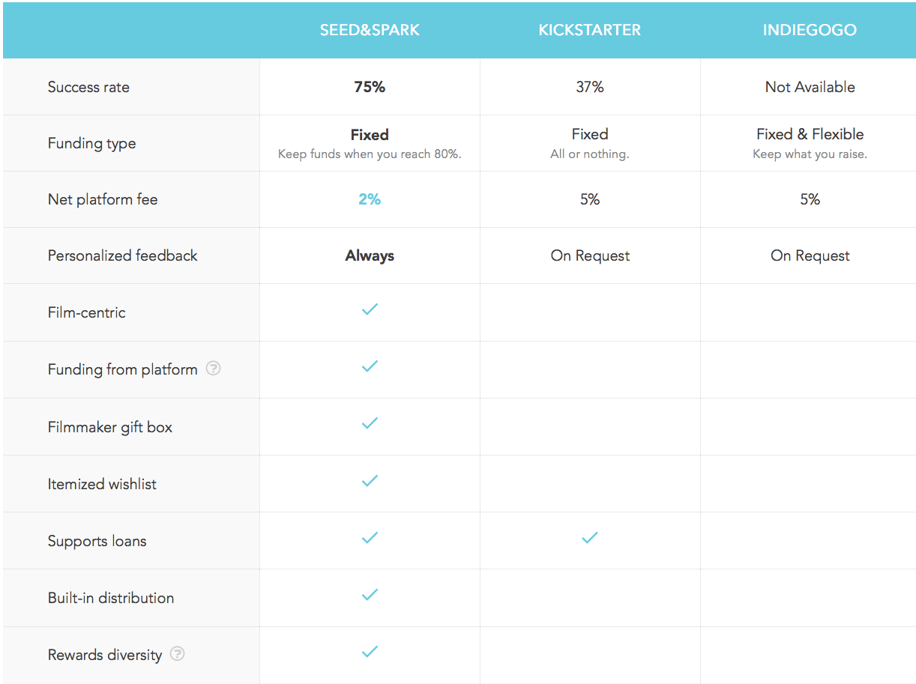The width and height of the screenshot is (916, 684).
Task: Click the Always personalized feedback value
Action: tap(370, 255)
